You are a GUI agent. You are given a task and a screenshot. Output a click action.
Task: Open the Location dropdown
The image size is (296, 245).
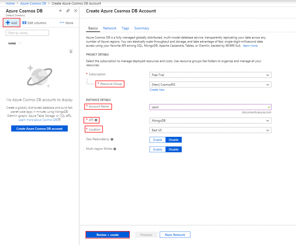point(210,130)
